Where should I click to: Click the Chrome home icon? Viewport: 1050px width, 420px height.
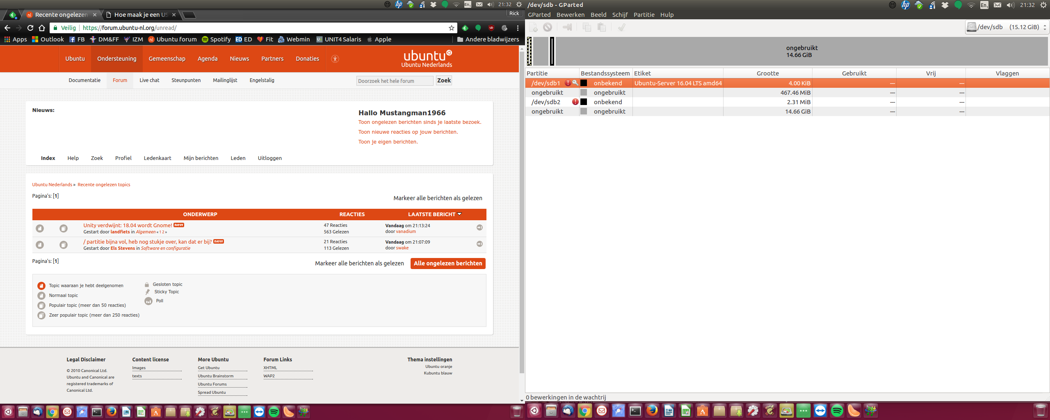coord(42,28)
